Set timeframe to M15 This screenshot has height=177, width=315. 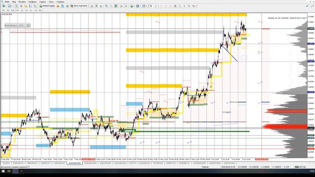[12, 10]
